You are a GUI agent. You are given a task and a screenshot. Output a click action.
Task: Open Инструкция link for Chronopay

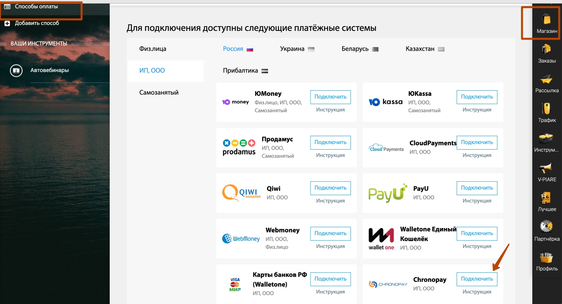[x=477, y=292]
